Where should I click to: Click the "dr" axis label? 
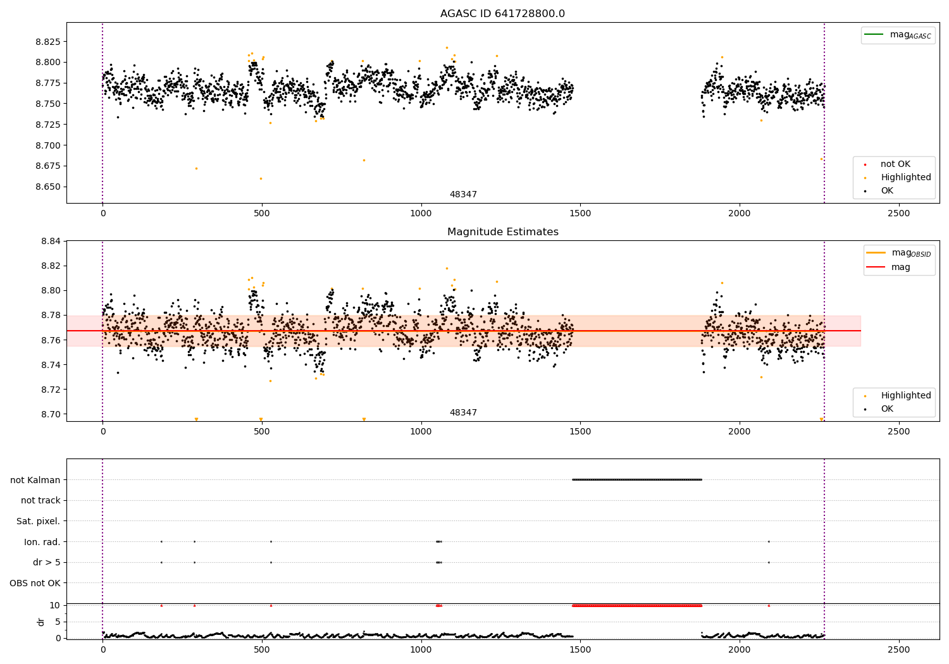41,622
